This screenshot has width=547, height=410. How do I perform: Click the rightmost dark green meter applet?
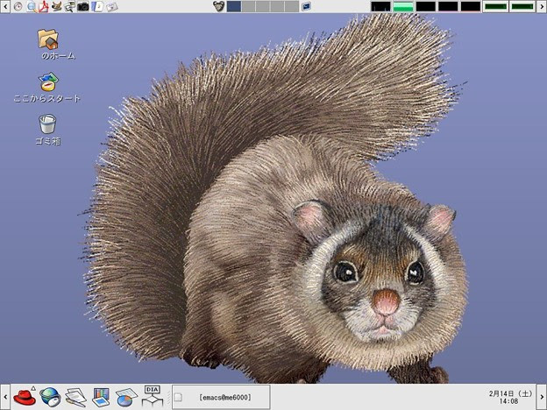pyautogui.click(x=522, y=6)
